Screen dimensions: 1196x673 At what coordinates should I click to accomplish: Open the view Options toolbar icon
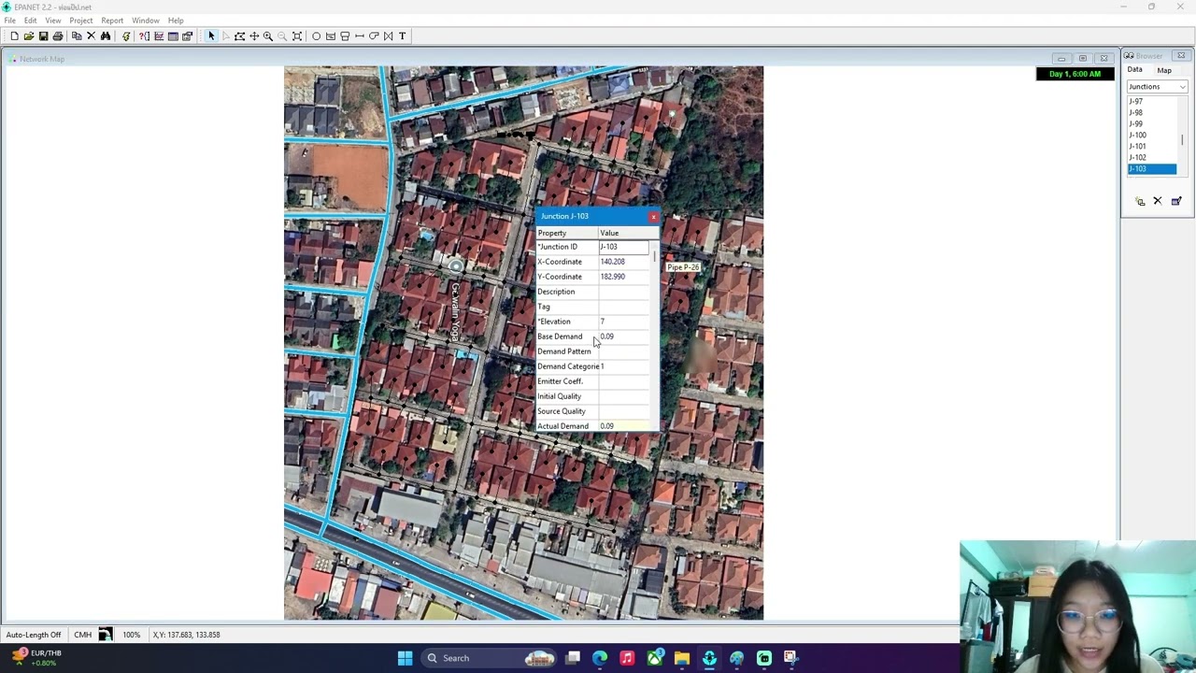tap(187, 36)
